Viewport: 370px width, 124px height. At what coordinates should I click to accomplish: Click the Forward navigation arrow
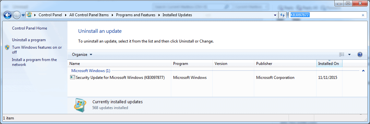click(16, 15)
